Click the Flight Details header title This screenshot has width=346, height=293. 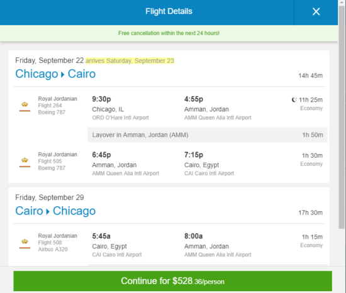click(x=169, y=11)
